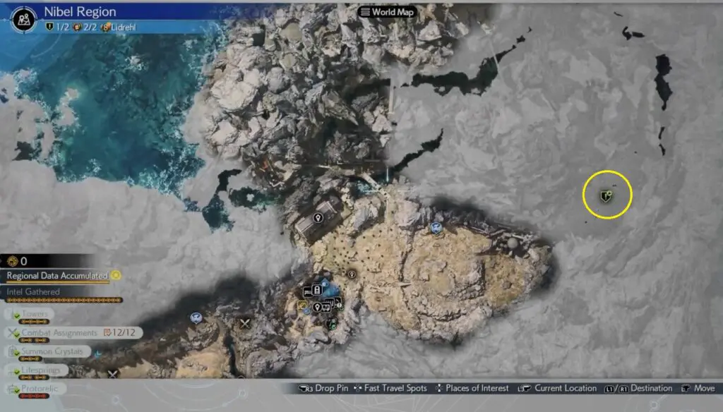Click the quest marker inside the yellow circle
This screenshot has height=412, width=723.
605,195
